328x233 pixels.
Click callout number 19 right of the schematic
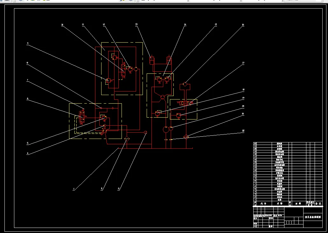click(243, 98)
